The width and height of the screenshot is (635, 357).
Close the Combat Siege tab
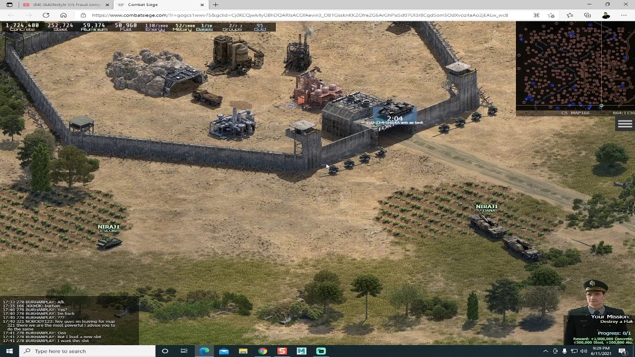point(202,4)
